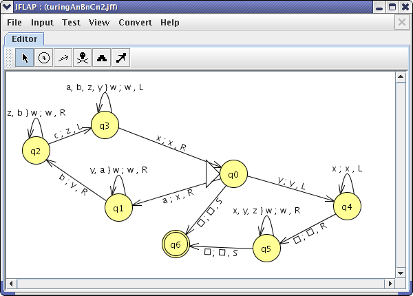Select the State Creator tool
This screenshot has width=413, height=296.
[44, 58]
